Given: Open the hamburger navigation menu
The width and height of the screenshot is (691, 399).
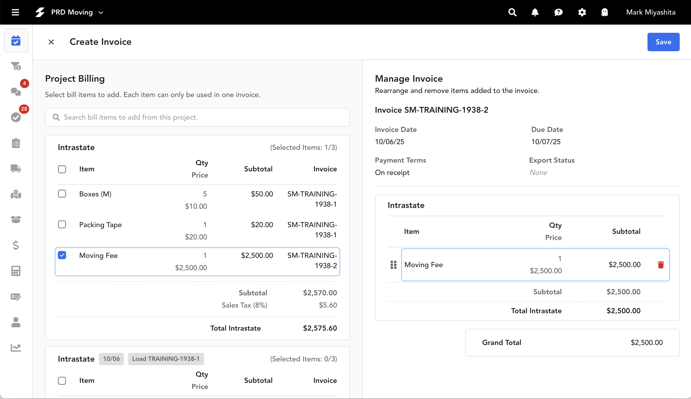Looking at the screenshot, I should pyautogui.click(x=15, y=12).
